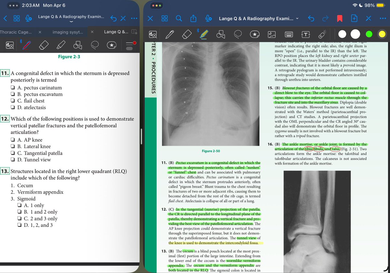390x273 pixels.
Task: Pick the highlighter in the left window toolbar
Action: pos(61,45)
